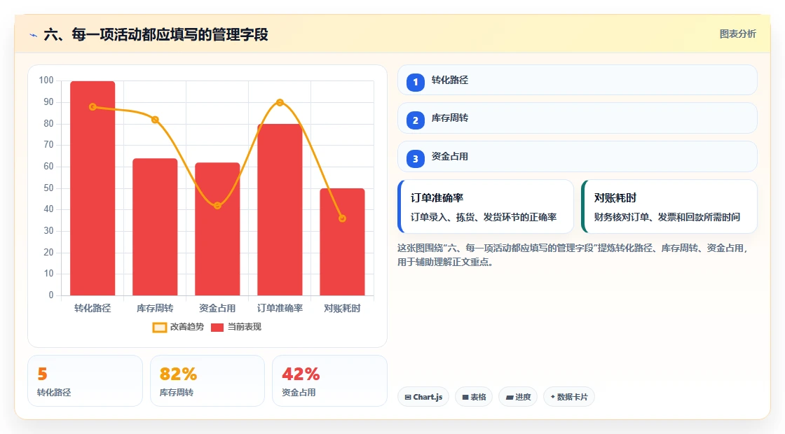Click the 资金占用 red bar
The height and width of the screenshot is (434, 785).
(217, 229)
